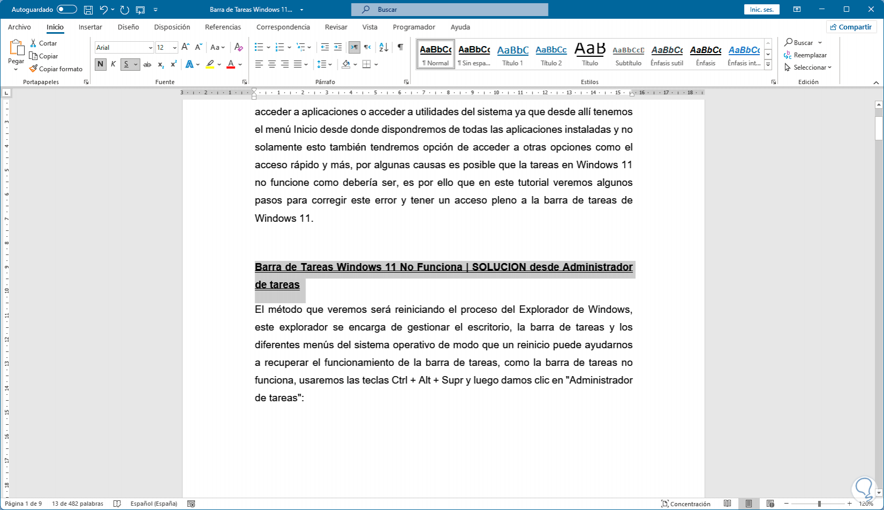Decrease the paragraph indent
This screenshot has width=884, height=510.
[325, 47]
